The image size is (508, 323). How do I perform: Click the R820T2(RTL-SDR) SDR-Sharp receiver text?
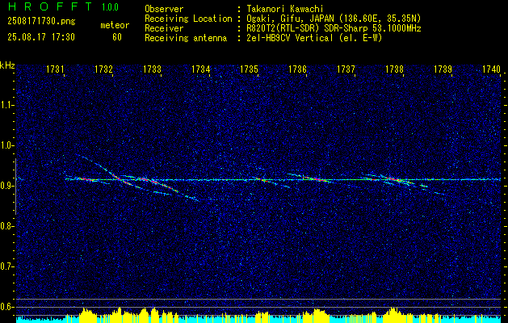coord(334,28)
